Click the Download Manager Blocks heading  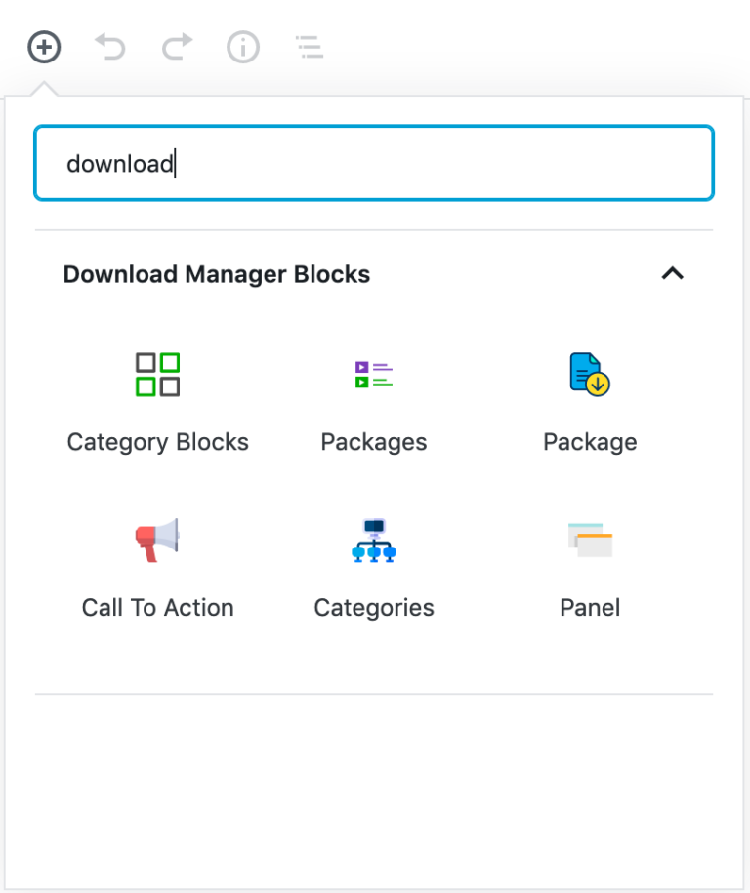[x=217, y=274]
